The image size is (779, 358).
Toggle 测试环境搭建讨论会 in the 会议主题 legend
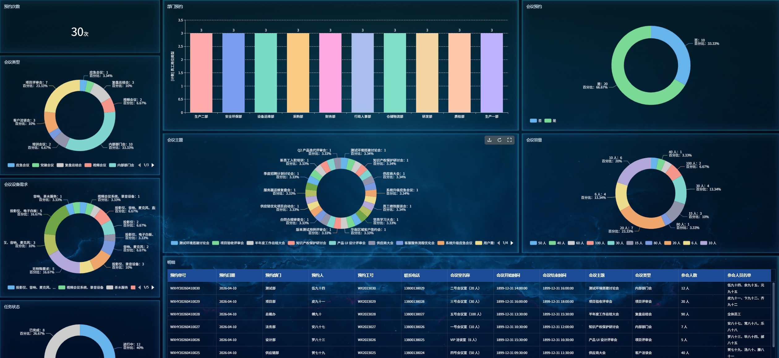coord(190,243)
